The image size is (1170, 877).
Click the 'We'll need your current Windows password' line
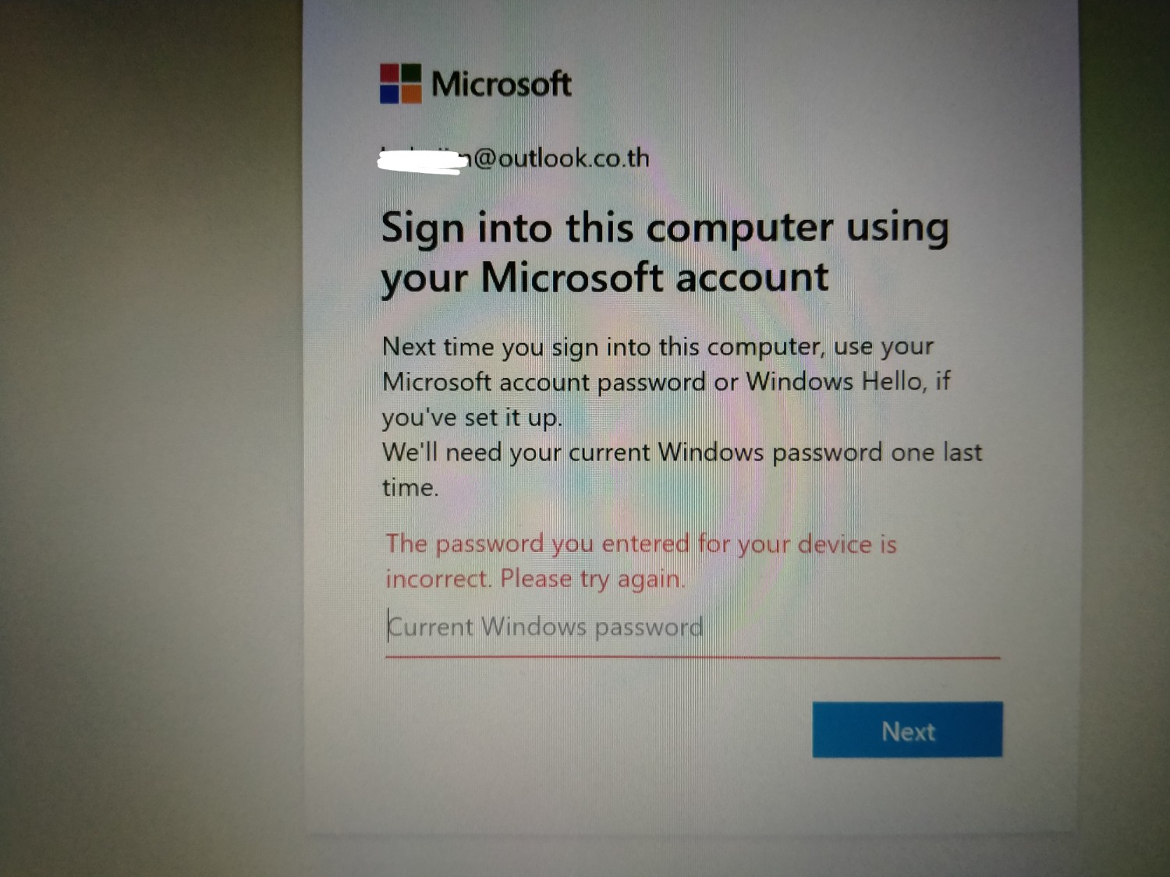[x=682, y=452]
